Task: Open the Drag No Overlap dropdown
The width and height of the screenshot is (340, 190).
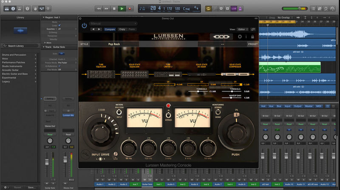Action: tap(285, 17)
